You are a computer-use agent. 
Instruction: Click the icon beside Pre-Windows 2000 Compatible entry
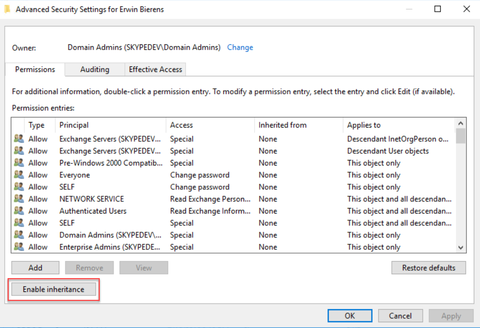click(19, 163)
